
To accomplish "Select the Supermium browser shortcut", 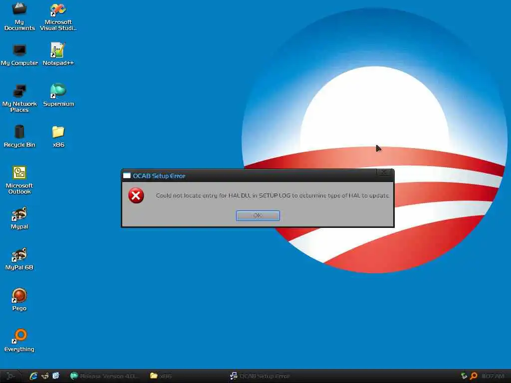I will (x=58, y=95).
